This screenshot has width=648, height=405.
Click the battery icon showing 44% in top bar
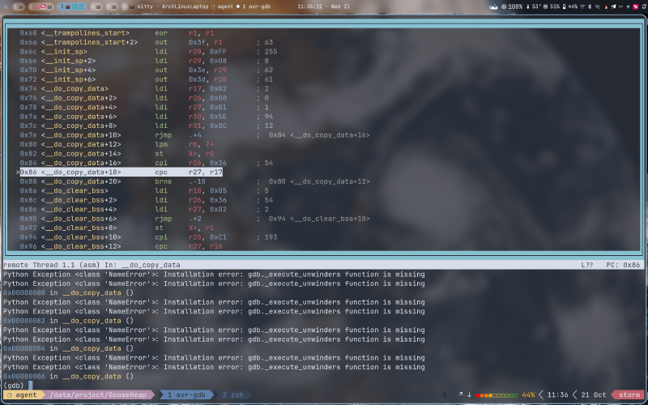tap(564, 6)
